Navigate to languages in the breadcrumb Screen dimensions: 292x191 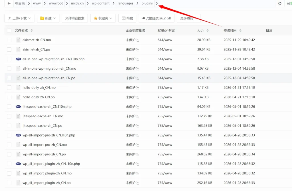coord(125,3)
